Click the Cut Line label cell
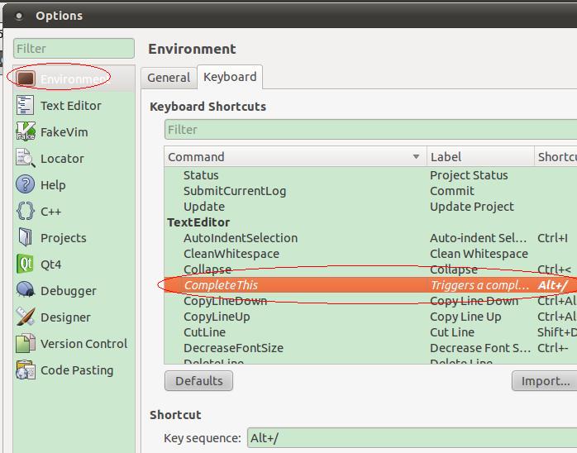 452,332
